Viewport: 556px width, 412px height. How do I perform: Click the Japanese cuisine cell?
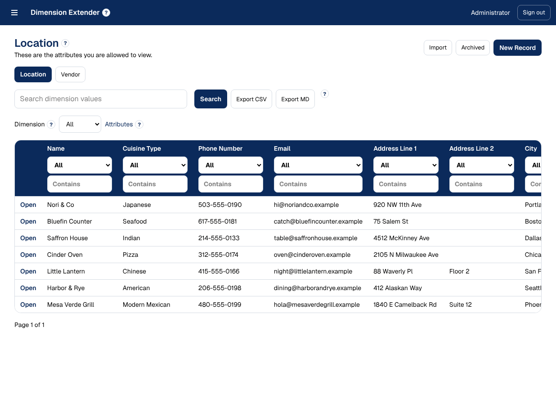(137, 205)
